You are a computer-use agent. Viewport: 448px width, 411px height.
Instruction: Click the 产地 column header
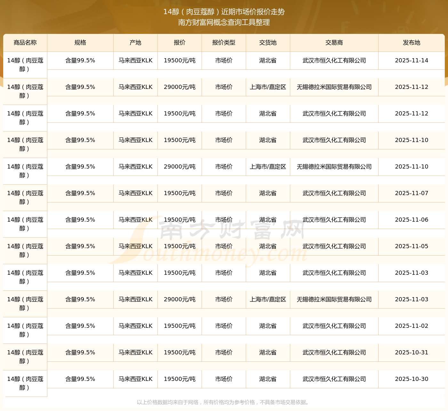coord(136,43)
